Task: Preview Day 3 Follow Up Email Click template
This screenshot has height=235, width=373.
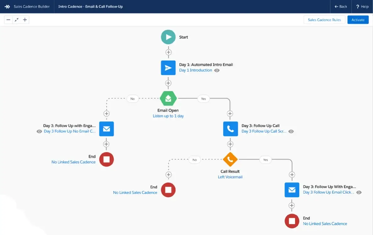Action: [x=359, y=193]
